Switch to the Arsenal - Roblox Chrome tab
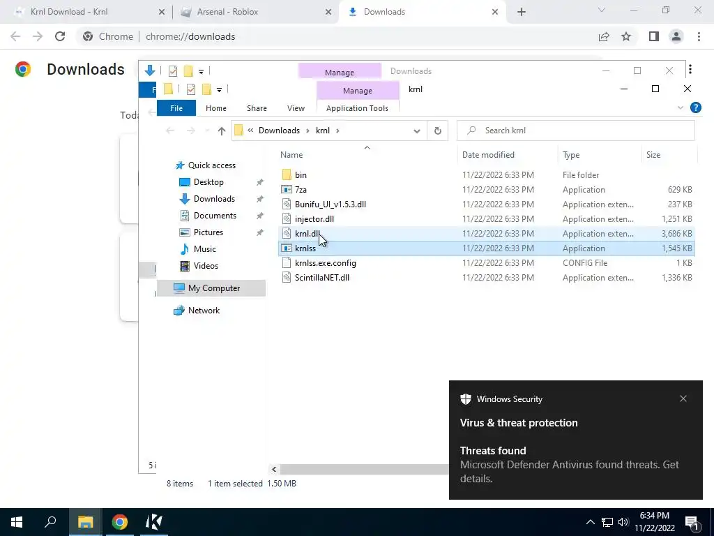The height and width of the screenshot is (536, 714). [255, 12]
